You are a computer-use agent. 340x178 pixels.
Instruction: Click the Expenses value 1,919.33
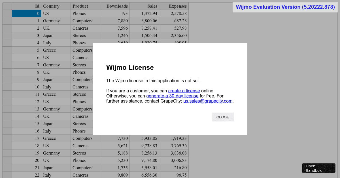[x=174, y=138]
